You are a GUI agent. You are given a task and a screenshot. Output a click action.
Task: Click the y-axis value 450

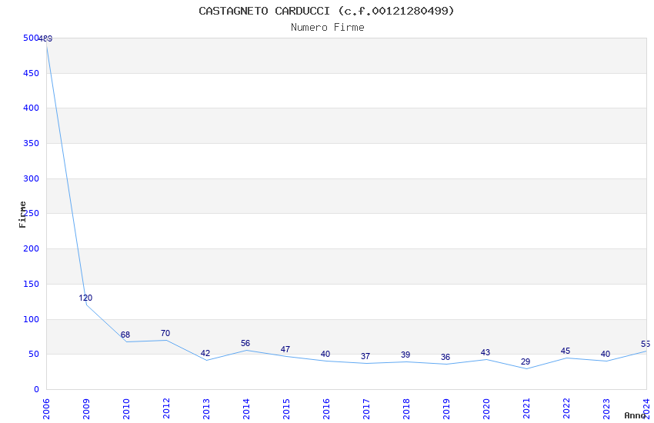(32, 73)
